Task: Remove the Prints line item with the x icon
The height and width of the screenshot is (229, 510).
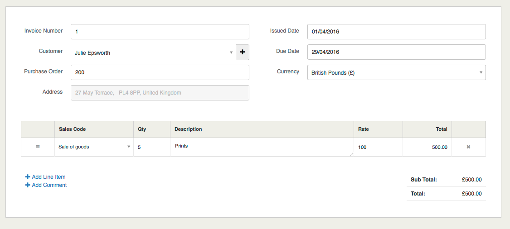Action: (468, 147)
